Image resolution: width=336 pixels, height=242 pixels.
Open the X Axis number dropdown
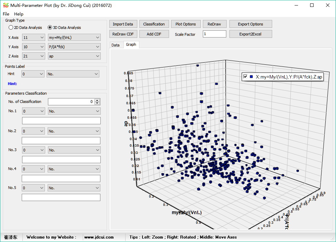tap(33, 38)
